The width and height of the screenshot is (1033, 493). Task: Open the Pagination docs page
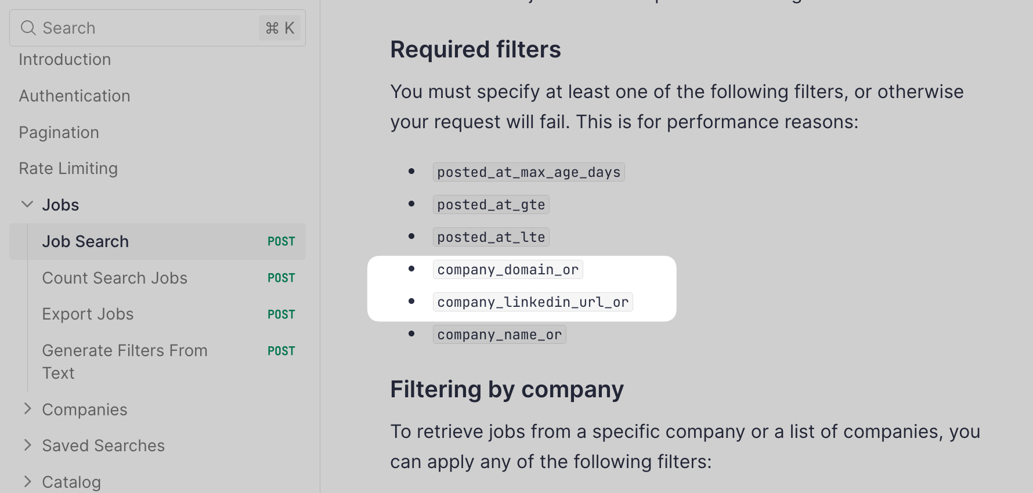click(59, 133)
